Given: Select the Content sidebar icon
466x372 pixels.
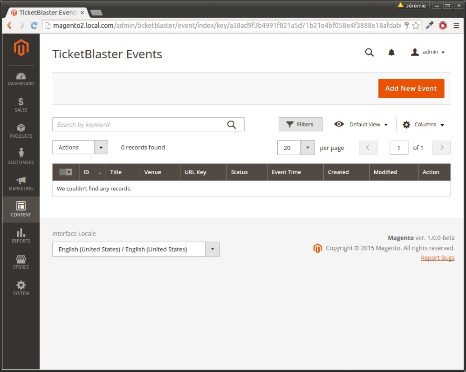Looking at the screenshot, I should tap(21, 210).
